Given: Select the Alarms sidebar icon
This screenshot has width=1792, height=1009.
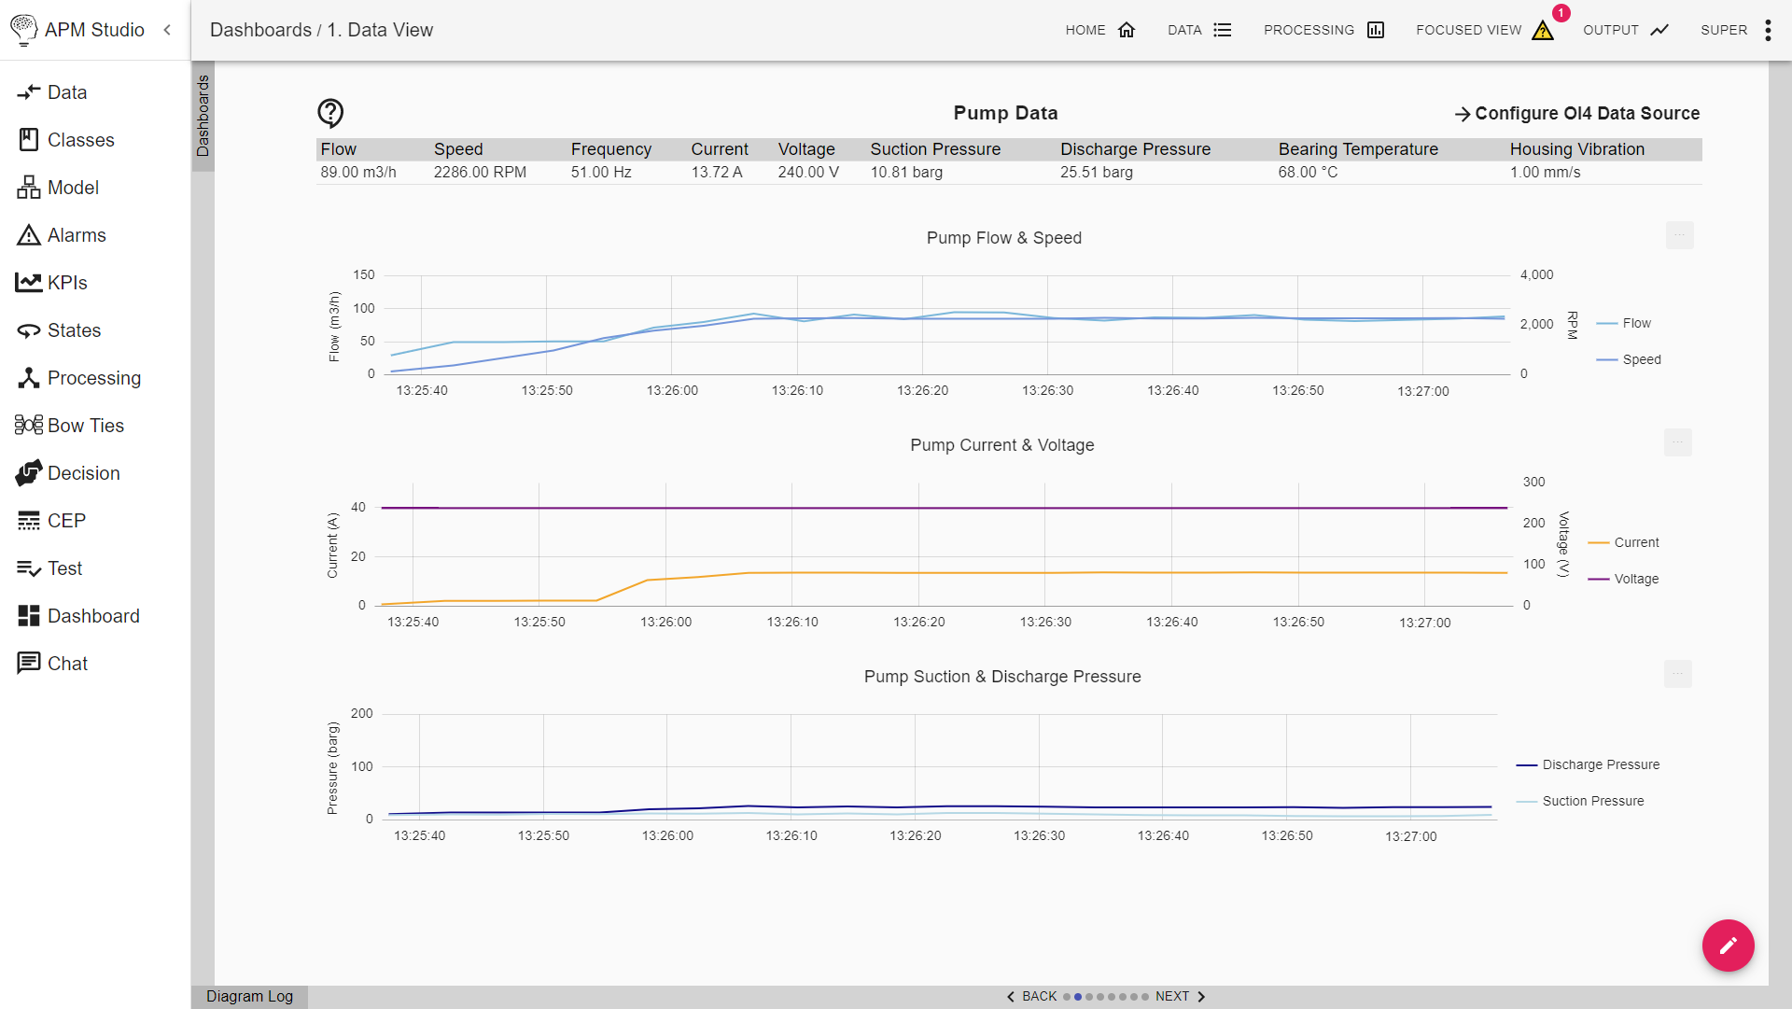Looking at the screenshot, I should pyautogui.click(x=77, y=234).
